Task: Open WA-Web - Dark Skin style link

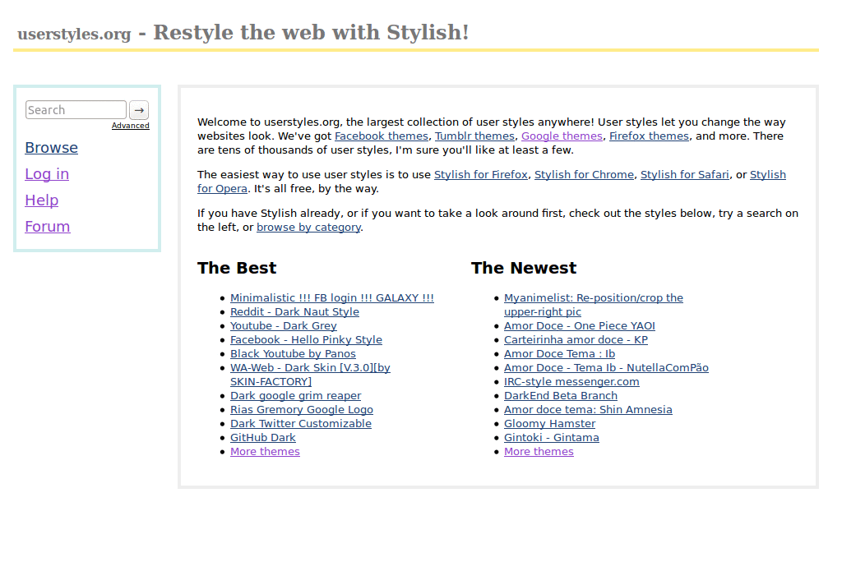Action: 310,368
